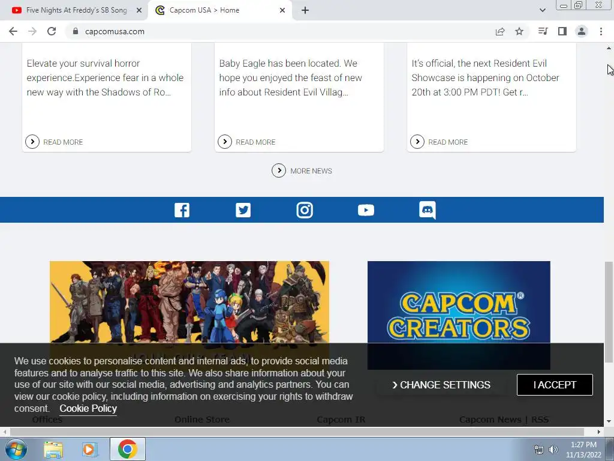
Task: Open Capcom's Instagram page icon
Action: pyautogui.click(x=305, y=210)
